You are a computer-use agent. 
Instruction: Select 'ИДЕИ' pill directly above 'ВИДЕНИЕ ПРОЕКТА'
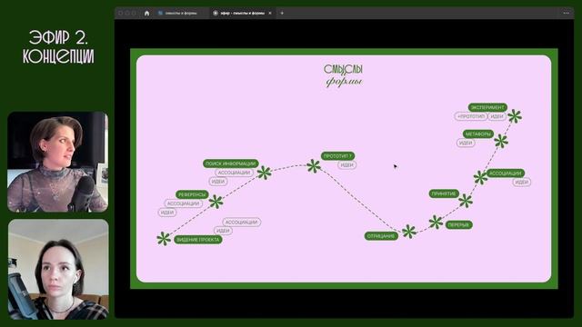[223, 231]
